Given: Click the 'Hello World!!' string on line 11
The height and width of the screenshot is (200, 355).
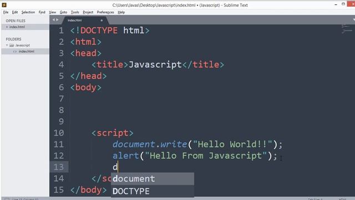Looking at the screenshot, I should click(x=232, y=144).
